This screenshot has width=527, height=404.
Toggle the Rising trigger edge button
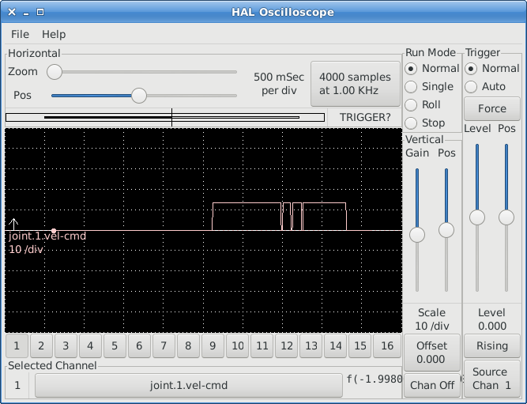pyautogui.click(x=492, y=345)
